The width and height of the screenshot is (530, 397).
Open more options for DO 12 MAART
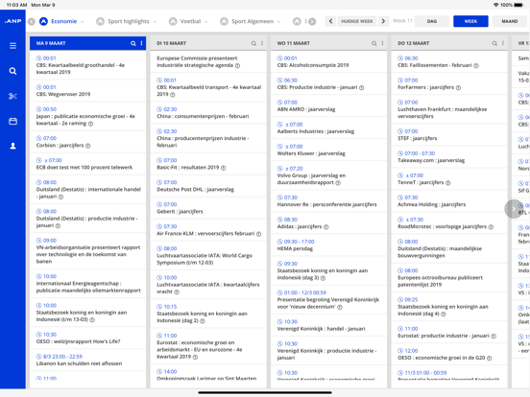(x=503, y=43)
